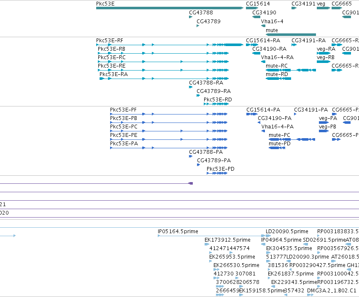Click the veg-PB protein label
This screenshot has height=297, width=359.
click(x=327, y=127)
